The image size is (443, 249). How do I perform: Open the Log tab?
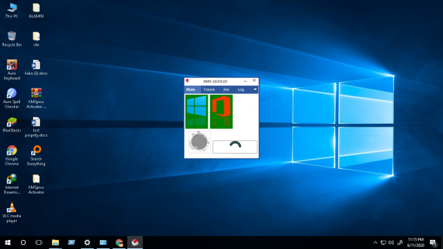tap(241, 89)
